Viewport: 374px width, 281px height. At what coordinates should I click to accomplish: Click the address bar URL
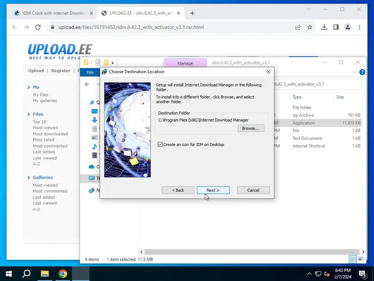pos(131,27)
